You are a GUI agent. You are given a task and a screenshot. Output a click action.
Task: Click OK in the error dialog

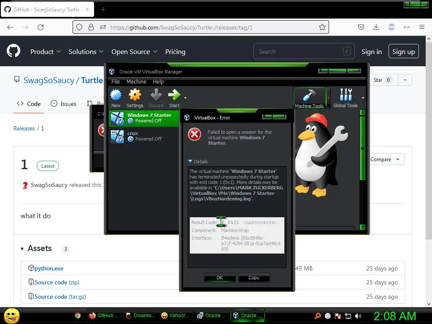click(219, 278)
